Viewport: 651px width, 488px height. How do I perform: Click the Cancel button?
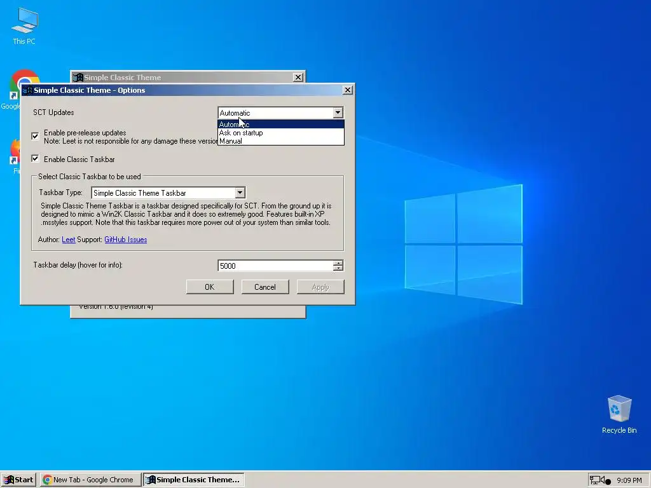tap(265, 287)
